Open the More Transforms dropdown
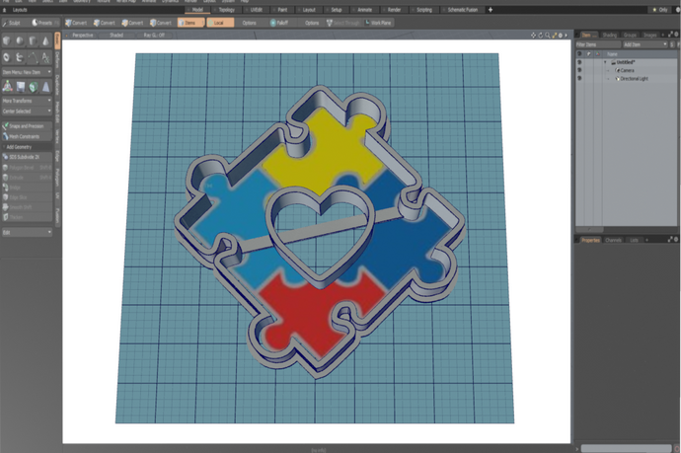The width and height of the screenshot is (681, 453). pos(27,101)
